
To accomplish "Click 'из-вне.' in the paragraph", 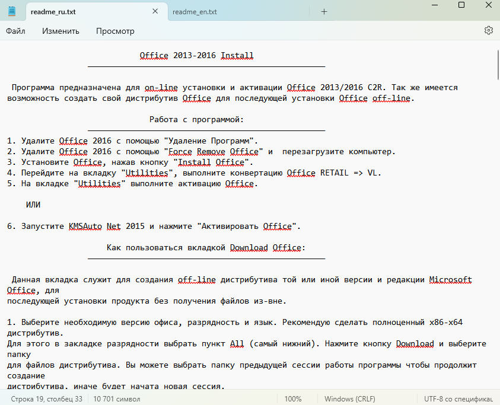I will coord(270,301).
